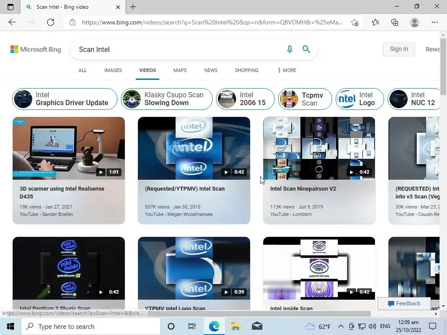This screenshot has width=447, height=335.
Task: Select the Intel Logo suggestion
Action: click(x=360, y=99)
